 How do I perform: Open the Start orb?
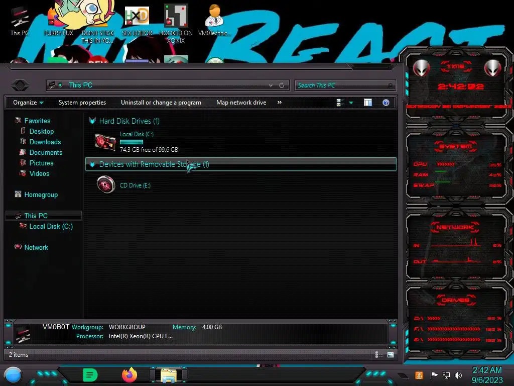pyautogui.click(x=13, y=375)
